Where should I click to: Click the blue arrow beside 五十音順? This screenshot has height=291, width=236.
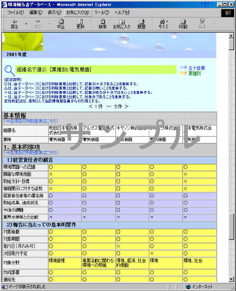(x=183, y=67)
